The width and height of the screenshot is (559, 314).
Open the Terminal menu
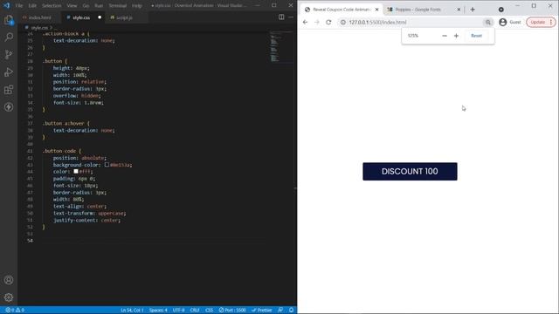click(x=118, y=6)
